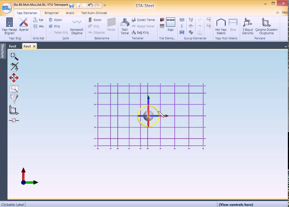Screen dimensions: 289x207
Task: Undo the last action
Action: (x=90, y=5)
